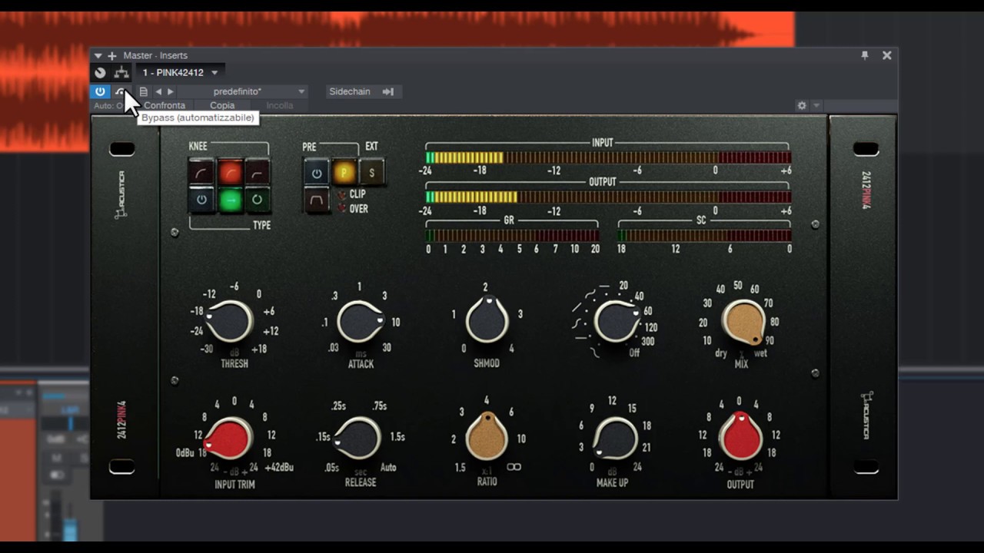Go to next preset arrow

(x=171, y=91)
